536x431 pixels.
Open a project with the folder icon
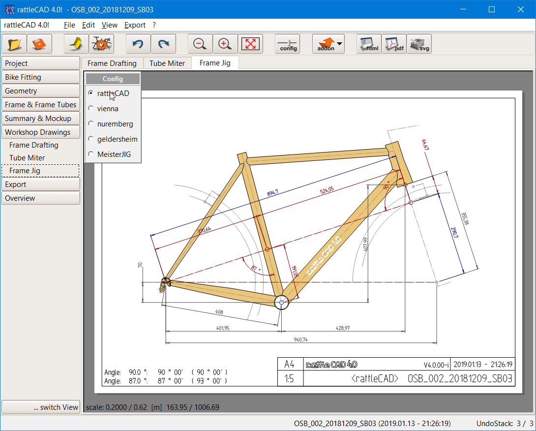(x=14, y=44)
